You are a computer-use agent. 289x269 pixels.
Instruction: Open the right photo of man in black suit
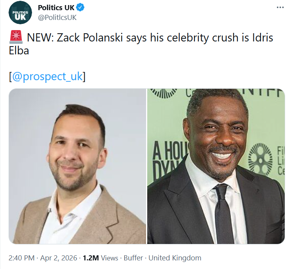216,166
